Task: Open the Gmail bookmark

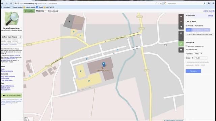Action: (39, 7)
